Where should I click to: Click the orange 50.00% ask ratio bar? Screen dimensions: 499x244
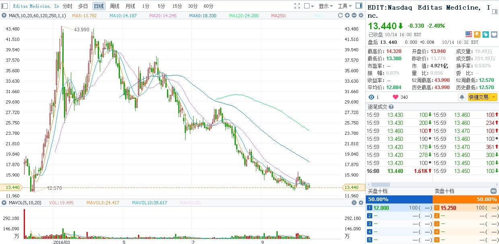[x=466, y=199]
